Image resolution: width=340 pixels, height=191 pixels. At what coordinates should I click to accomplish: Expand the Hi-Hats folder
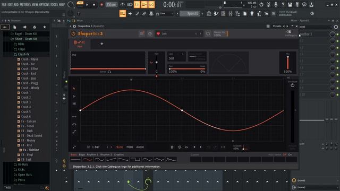click(x=22, y=164)
